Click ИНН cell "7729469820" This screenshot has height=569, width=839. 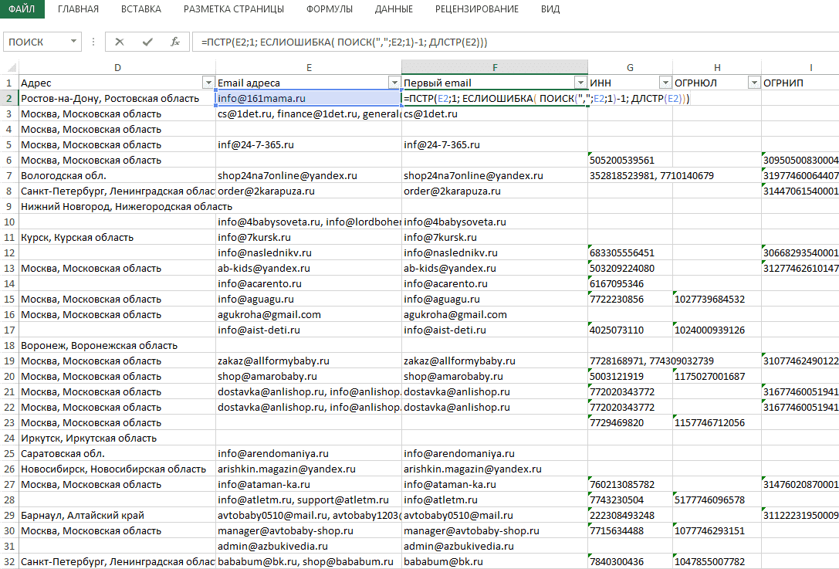coord(631,423)
